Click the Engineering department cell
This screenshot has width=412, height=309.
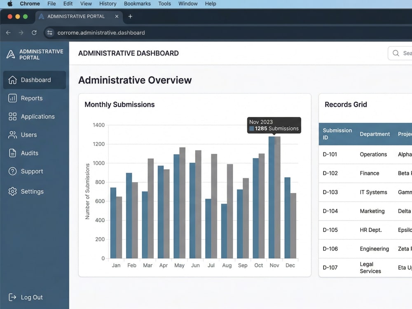pos(374,249)
